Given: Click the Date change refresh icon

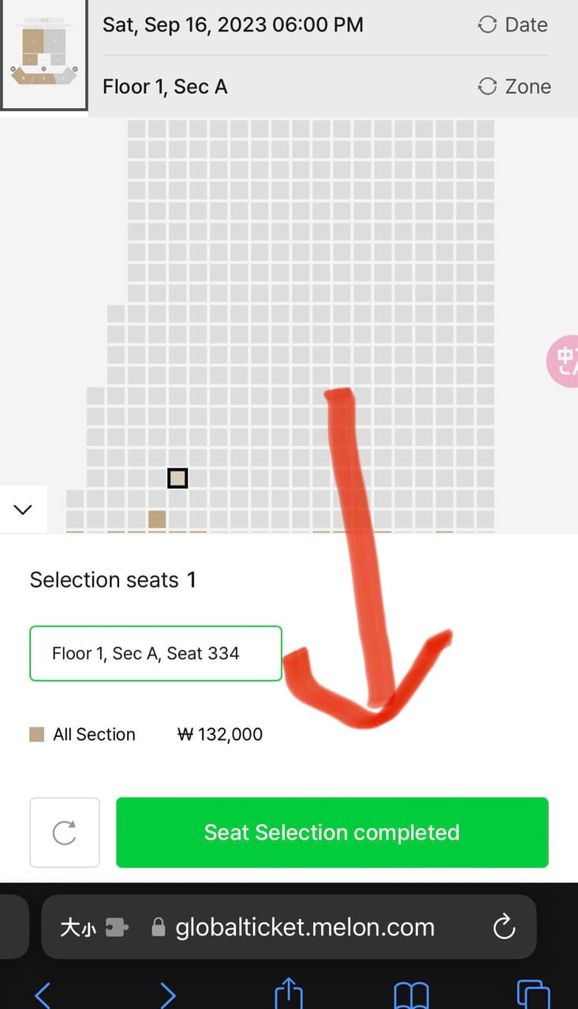Looking at the screenshot, I should point(487,24).
